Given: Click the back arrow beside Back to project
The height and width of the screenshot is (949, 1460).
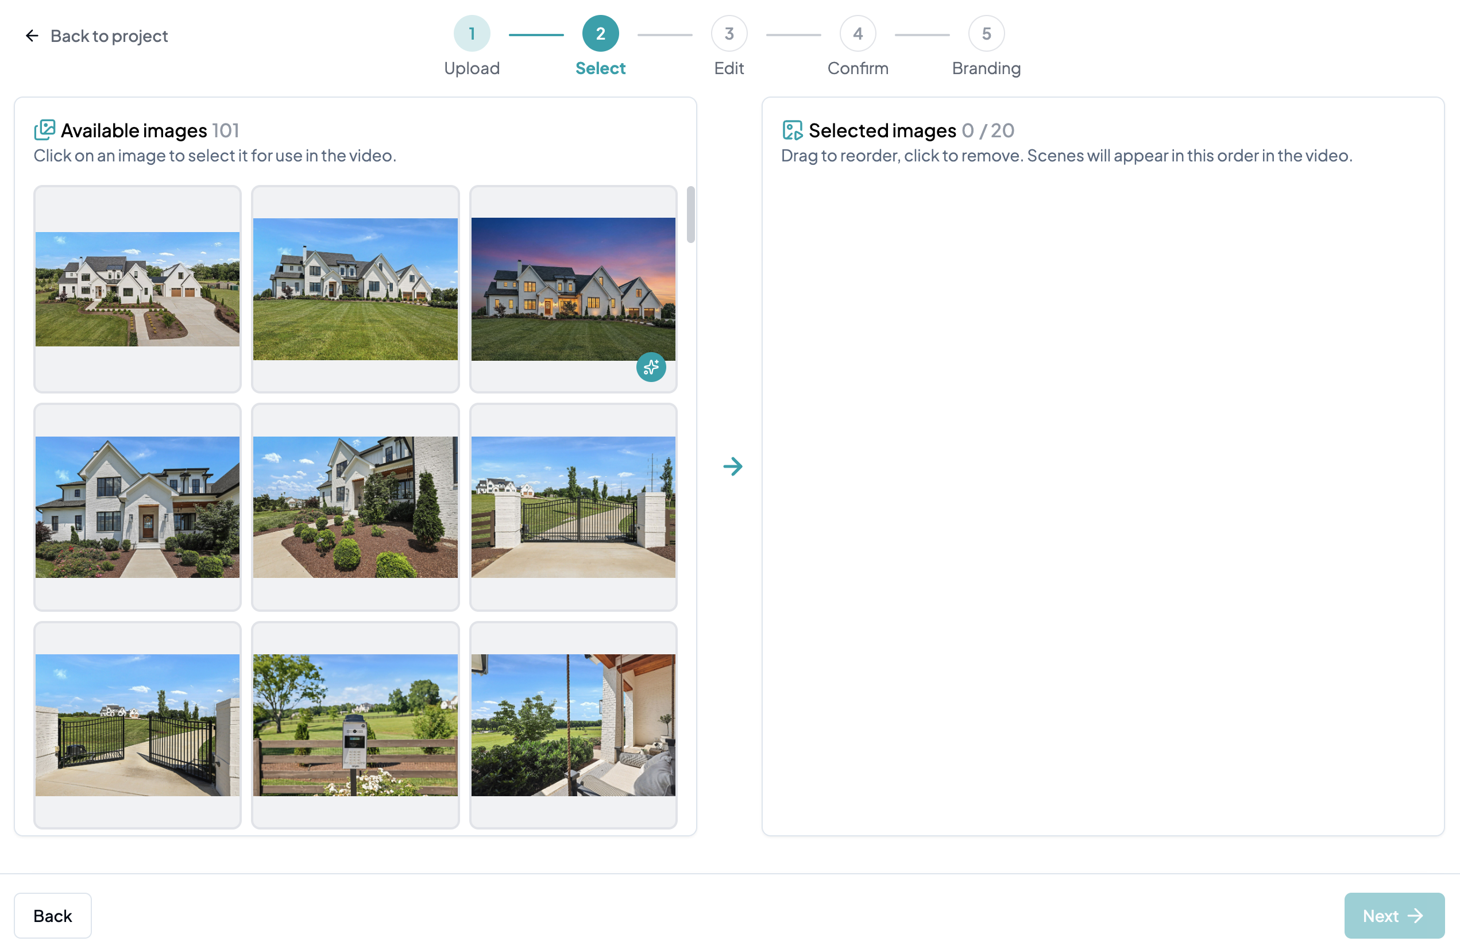Looking at the screenshot, I should [32, 36].
